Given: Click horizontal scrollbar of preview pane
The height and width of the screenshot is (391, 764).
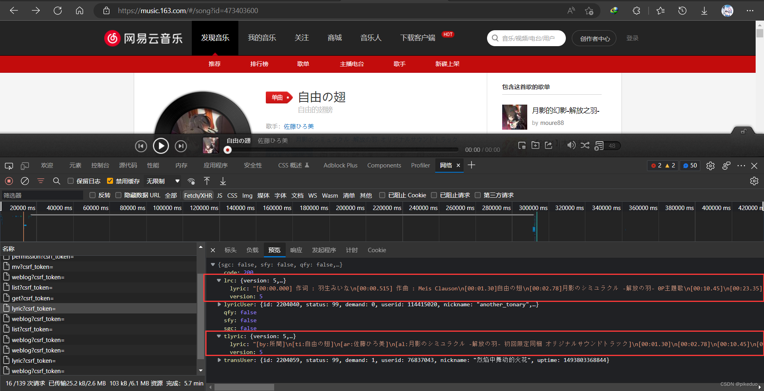Looking at the screenshot, I should [x=244, y=387].
